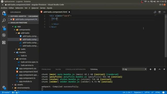167x94 pixels.
Task: Open the Depurar menu
Action: 35,8
